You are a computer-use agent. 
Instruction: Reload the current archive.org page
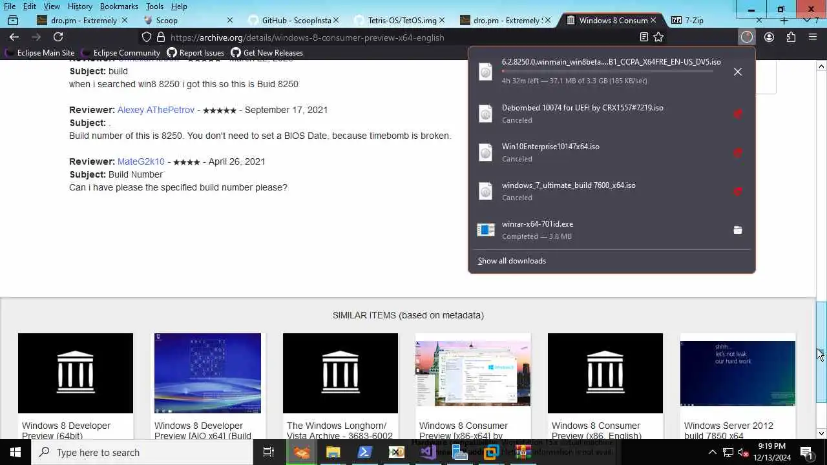pyautogui.click(x=58, y=37)
